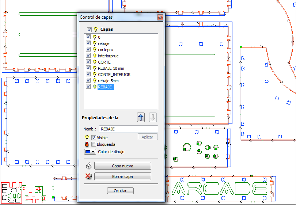Viewport: 296px width, 205px height.
Task: Close the Control de capas dialog
Action: click(x=160, y=18)
